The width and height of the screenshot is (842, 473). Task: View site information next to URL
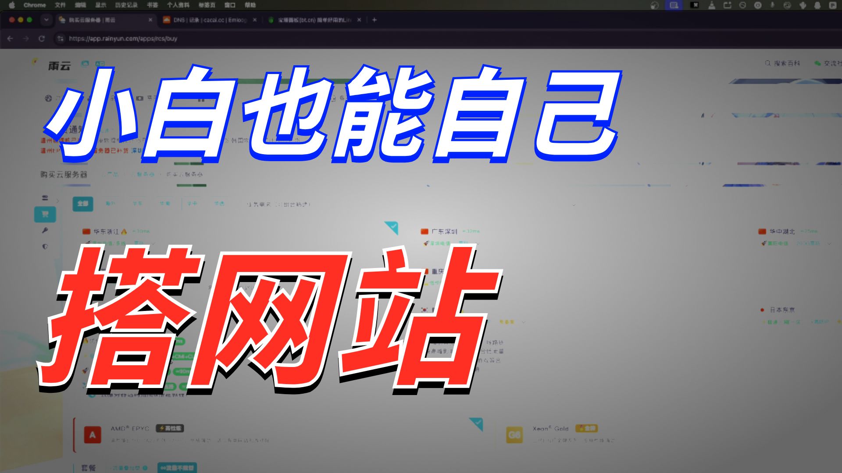coord(61,39)
